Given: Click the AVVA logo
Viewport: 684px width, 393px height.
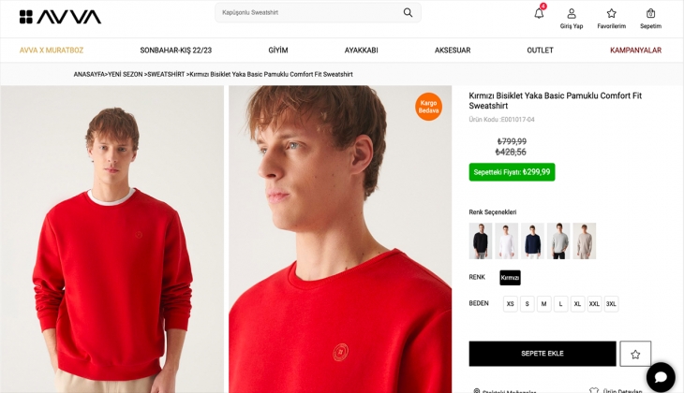Looking at the screenshot, I should pyautogui.click(x=60, y=17).
